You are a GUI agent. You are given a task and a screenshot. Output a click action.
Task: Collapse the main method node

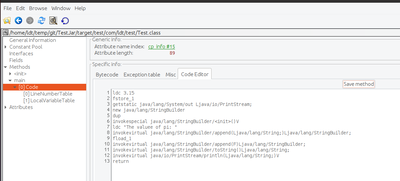10,80
